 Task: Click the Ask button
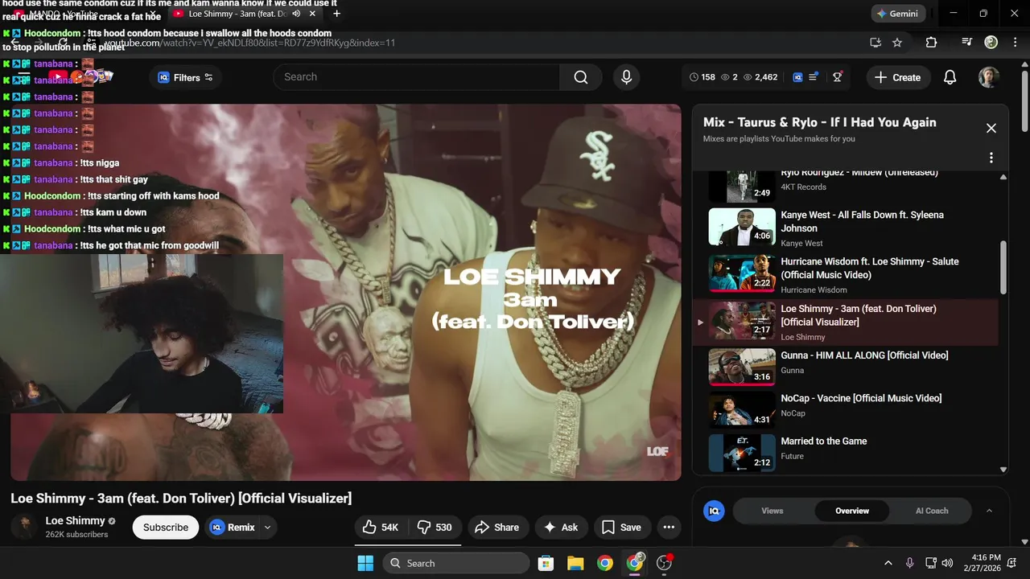561,528
